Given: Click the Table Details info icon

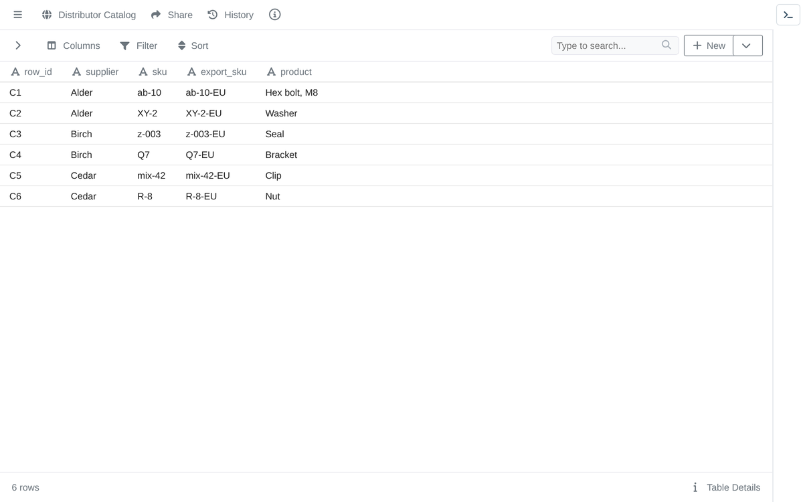Looking at the screenshot, I should (695, 487).
